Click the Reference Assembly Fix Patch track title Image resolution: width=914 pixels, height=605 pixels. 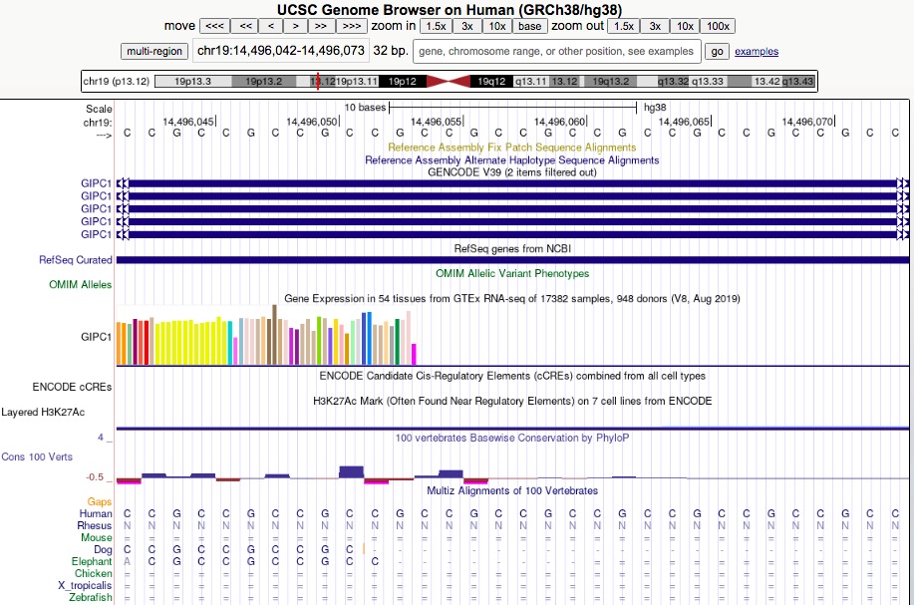[511, 148]
